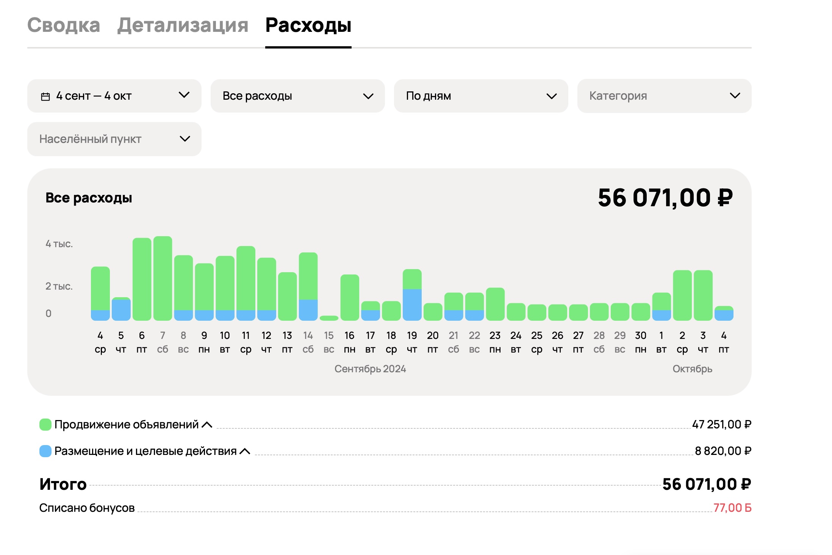Select the last bar, 4 пт October
The image size is (832, 555).
pyautogui.click(x=724, y=314)
